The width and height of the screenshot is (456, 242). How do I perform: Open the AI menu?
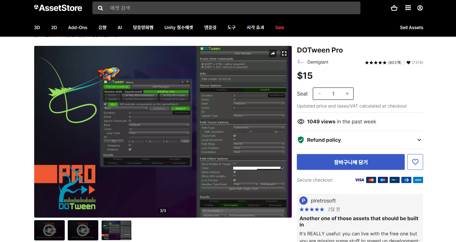click(120, 28)
